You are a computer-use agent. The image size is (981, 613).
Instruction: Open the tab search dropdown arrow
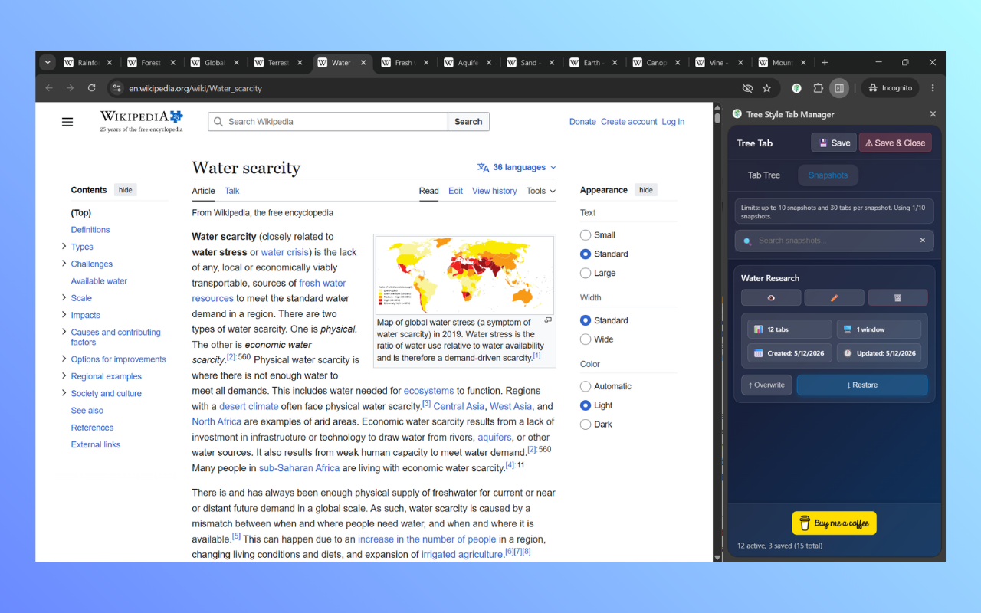tap(48, 63)
